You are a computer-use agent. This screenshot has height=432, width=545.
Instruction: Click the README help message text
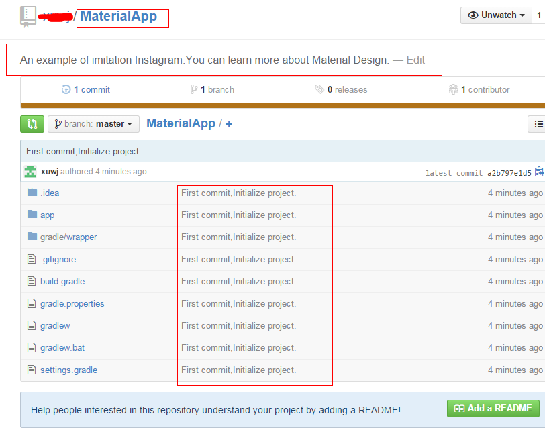(x=215, y=410)
